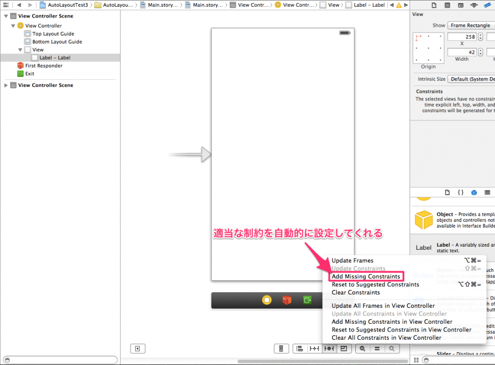Collapse the View Controller outline node
495x365 pixels.
click(x=13, y=26)
